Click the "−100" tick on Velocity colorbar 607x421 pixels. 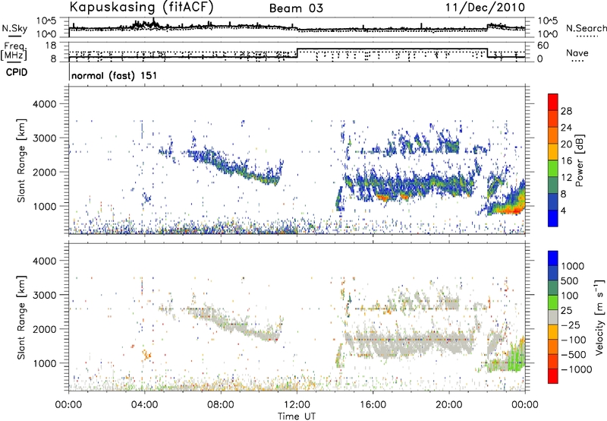coord(573,340)
